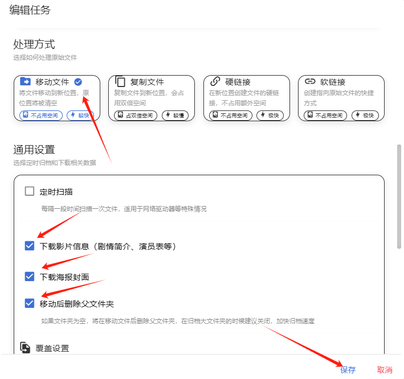
Task: Save the task with 保存
Action: (x=348, y=370)
